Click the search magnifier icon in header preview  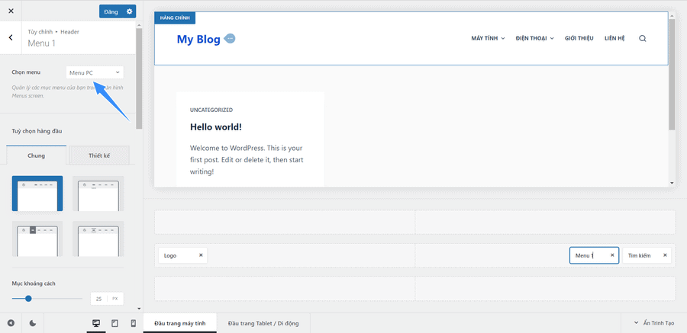coord(642,39)
